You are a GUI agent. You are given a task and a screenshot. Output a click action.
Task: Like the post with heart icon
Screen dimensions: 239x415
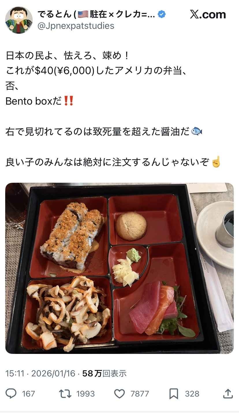pyautogui.click(x=119, y=394)
